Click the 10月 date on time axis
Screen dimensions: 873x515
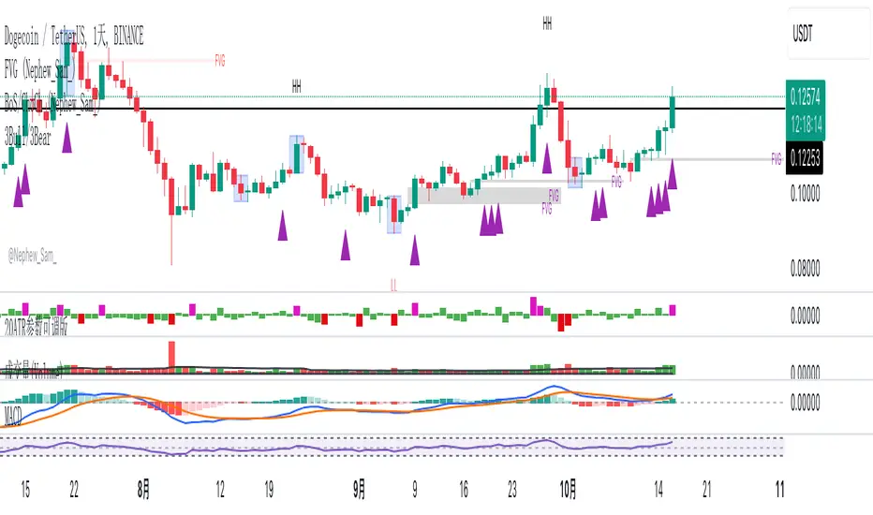pos(568,490)
